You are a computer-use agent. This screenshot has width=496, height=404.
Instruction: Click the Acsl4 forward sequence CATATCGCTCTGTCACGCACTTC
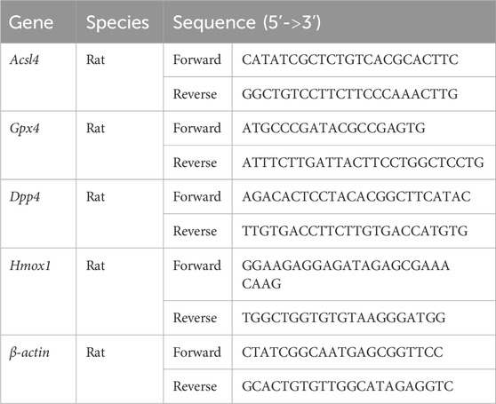pyautogui.click(x=350, y=59)
